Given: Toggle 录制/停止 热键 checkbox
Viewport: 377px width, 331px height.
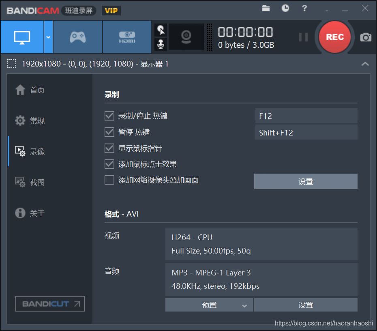Looking at the screenshot, I should tap(109, 116).
